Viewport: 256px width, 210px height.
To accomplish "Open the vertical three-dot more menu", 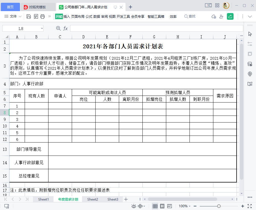I will (243, 16).
